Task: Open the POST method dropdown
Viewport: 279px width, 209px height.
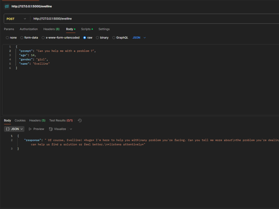Action: pyautogui.click(x=16, y=19)
